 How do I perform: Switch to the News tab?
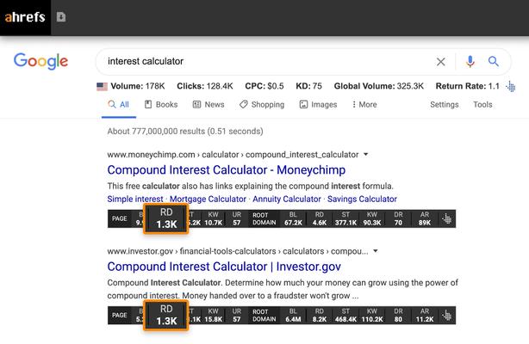(x=208, y=105)
